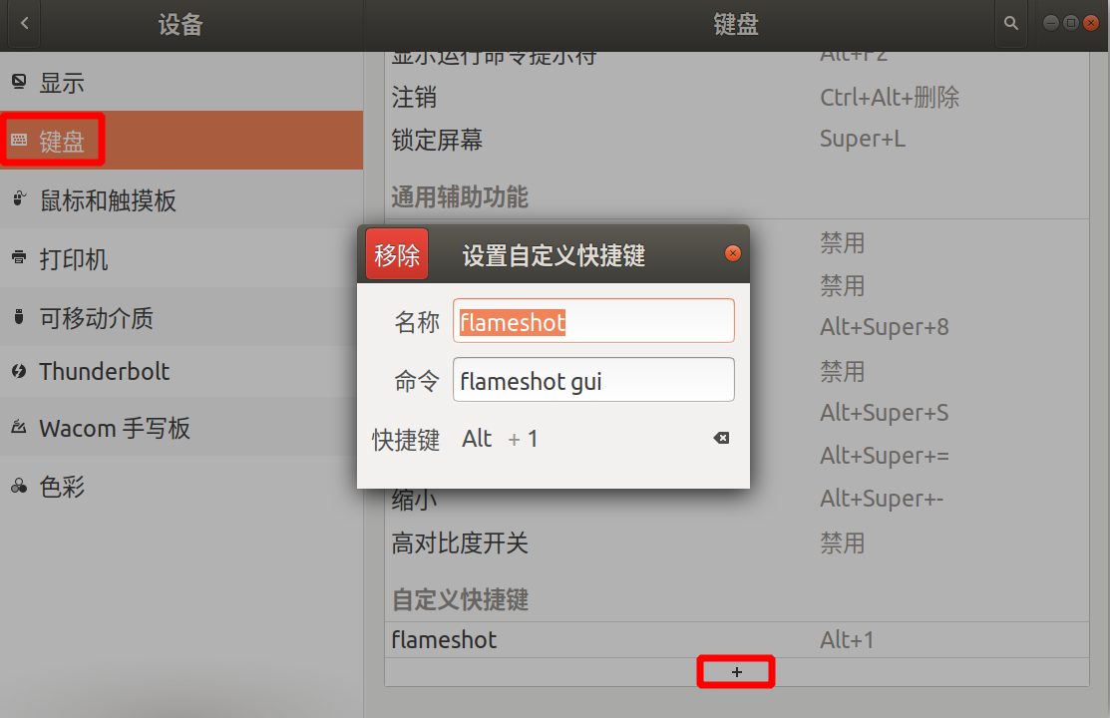Click the Thunderbolt lightning icon
Image resolution: width=1110 pixels, height=718 pixels.
[x=19, y=370]
